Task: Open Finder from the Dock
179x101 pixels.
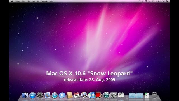Action: pyautogui.click(x=25, y=95)
